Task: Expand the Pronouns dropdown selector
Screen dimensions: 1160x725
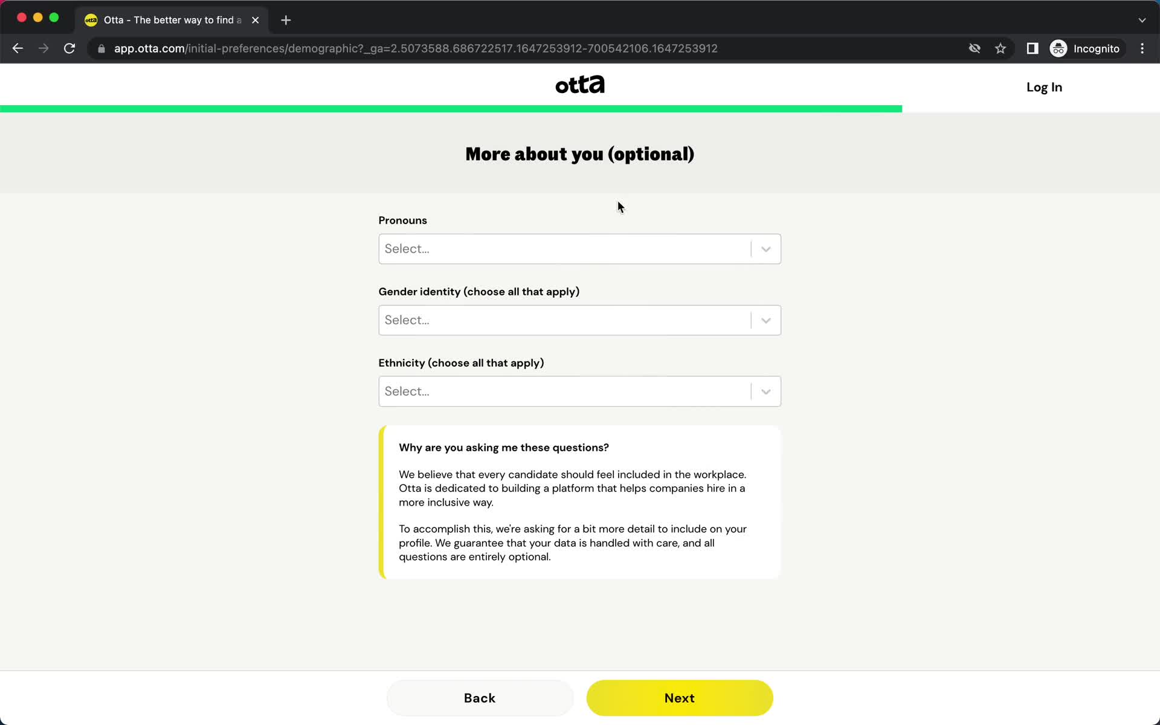Action: (x=579, y=248)
